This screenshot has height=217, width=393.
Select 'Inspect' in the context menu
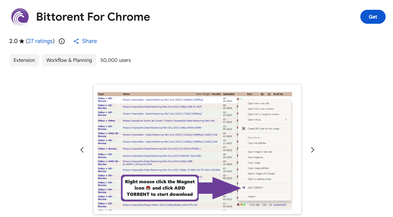pos(252,196)
